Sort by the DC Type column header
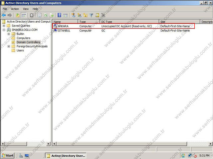The height and width of the screenshot is (159, 213). [x=129, y=22]
